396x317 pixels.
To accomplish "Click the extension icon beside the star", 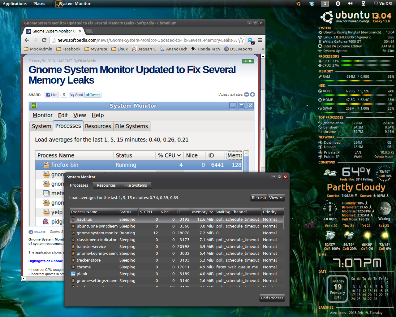I will tap(251, 41).
